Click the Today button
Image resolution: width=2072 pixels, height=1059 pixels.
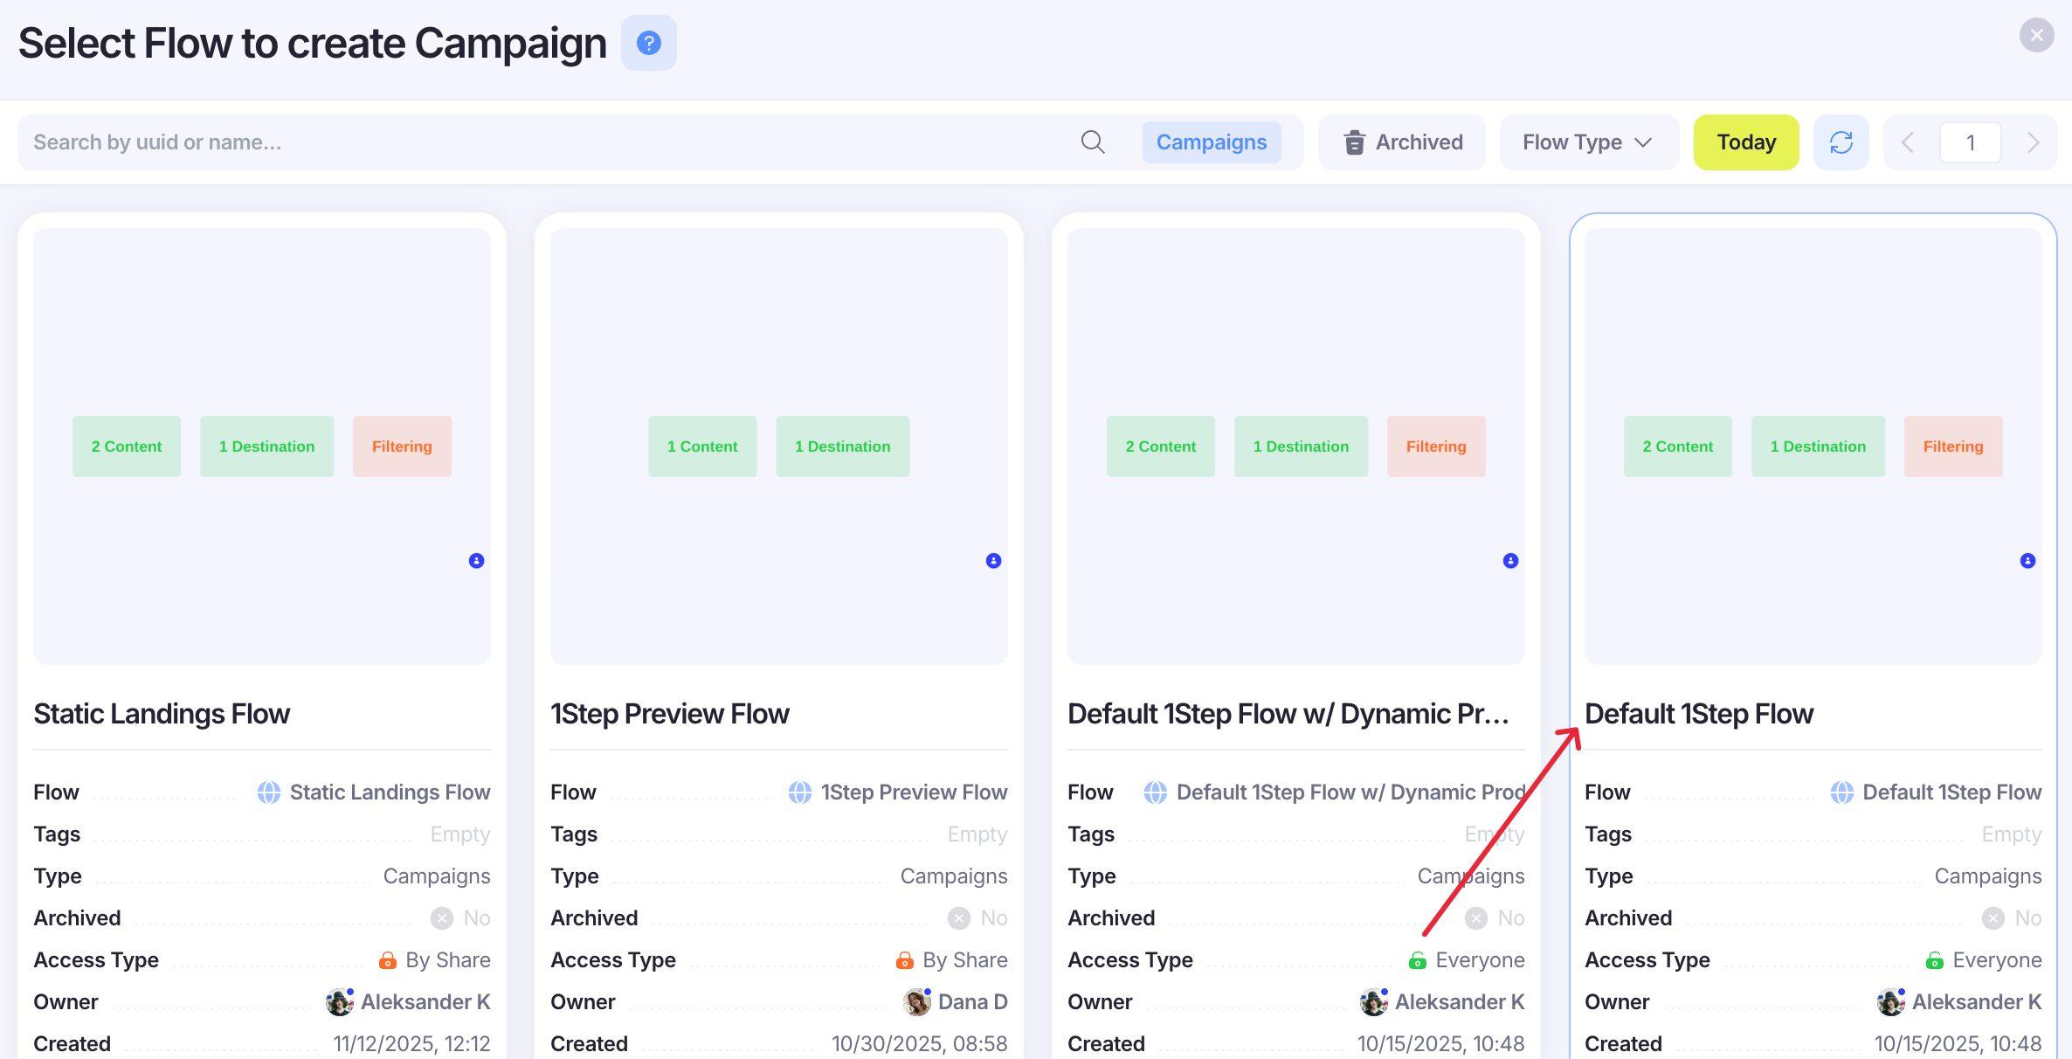(1746, 142)
